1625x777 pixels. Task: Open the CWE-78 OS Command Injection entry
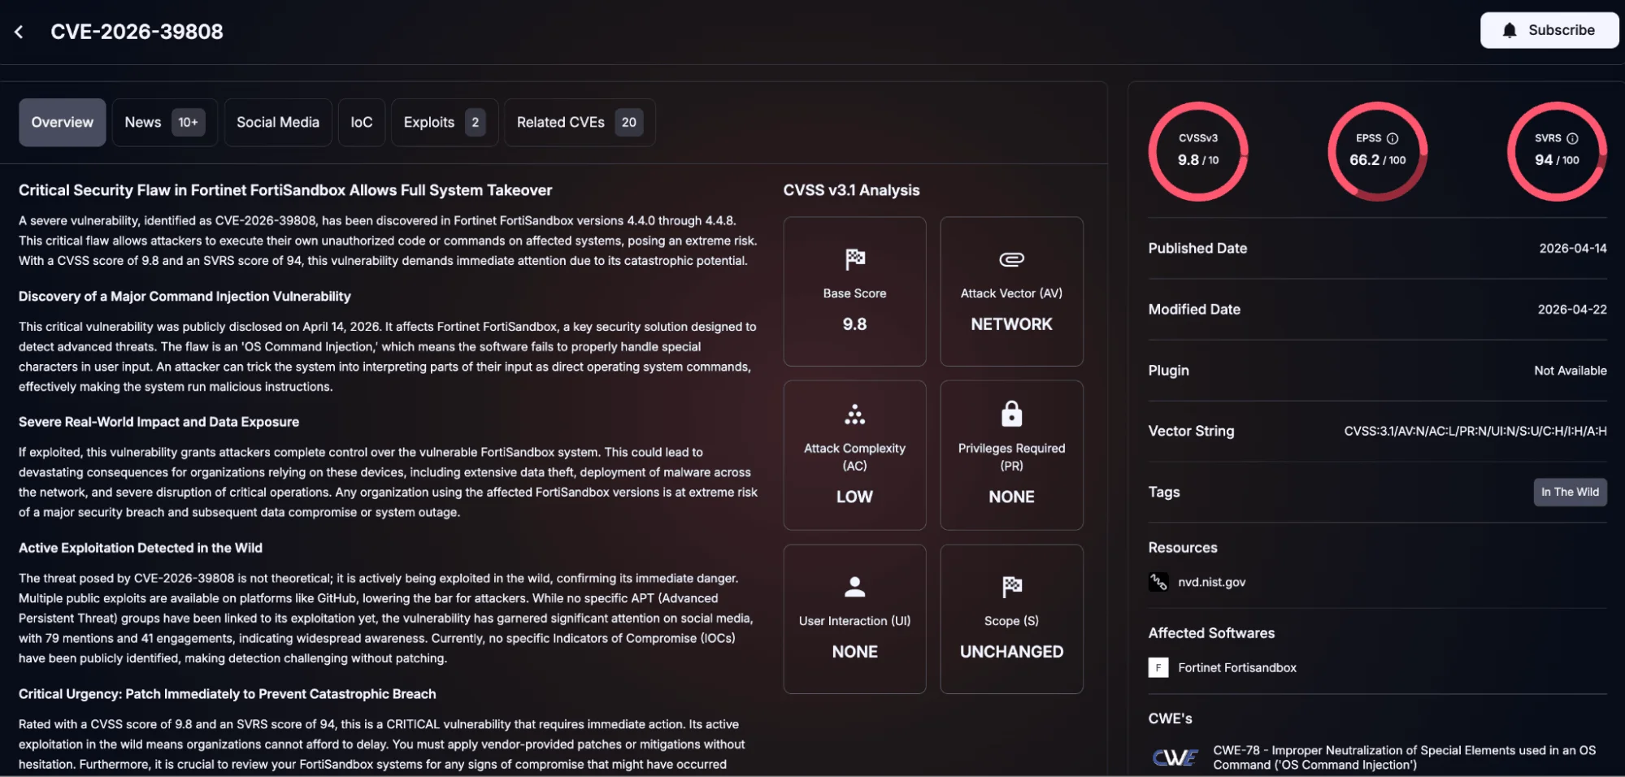(x=1404, y=757)
